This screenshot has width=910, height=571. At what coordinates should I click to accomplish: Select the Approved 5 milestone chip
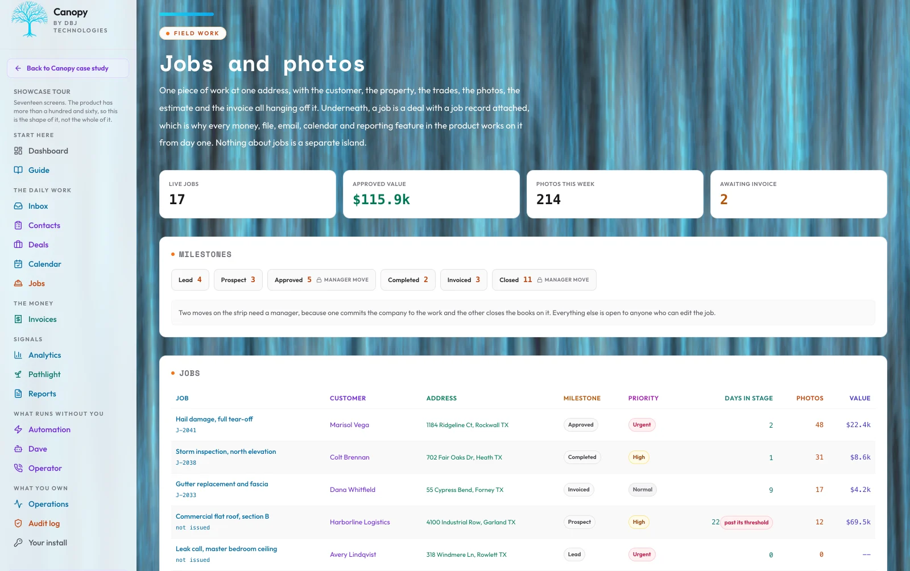(x=321, y=280)
